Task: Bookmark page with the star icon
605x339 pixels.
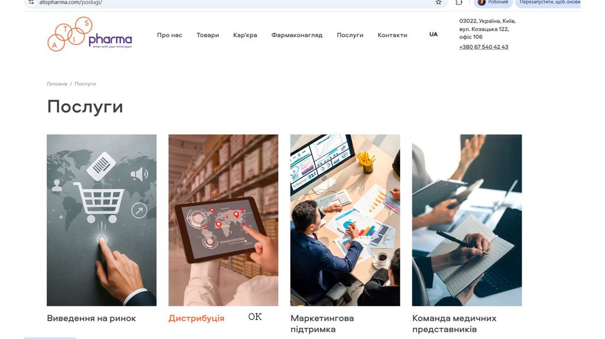Action: [438, 2]
